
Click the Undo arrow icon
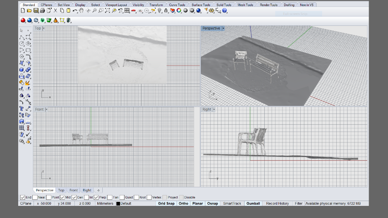pos(75,10)
